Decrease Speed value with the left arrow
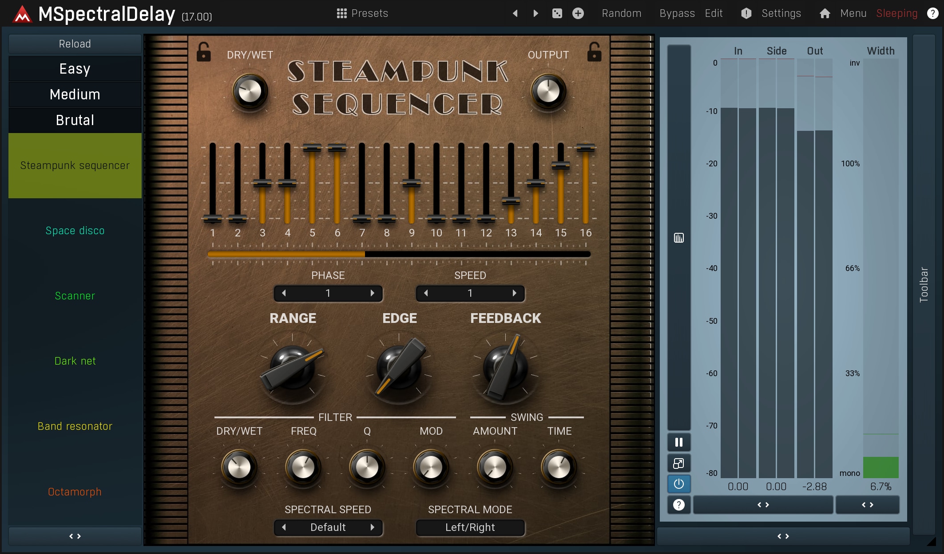Screen dimensions: 944x554 (x=426, y=293)
